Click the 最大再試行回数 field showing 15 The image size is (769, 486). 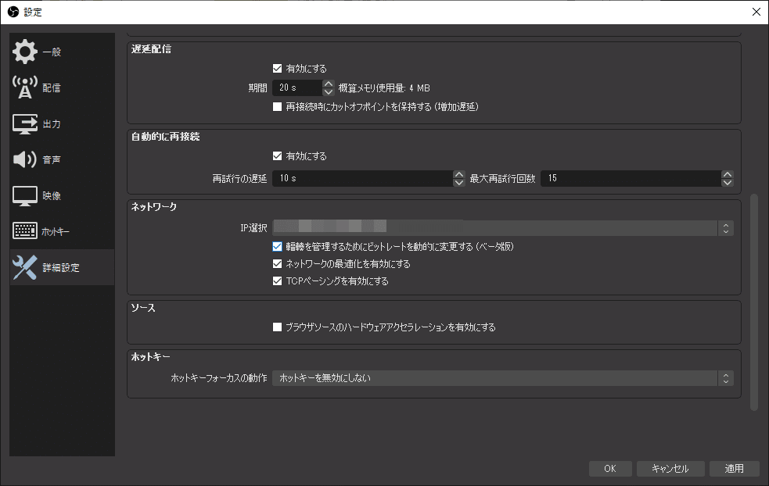coord(631,178)
